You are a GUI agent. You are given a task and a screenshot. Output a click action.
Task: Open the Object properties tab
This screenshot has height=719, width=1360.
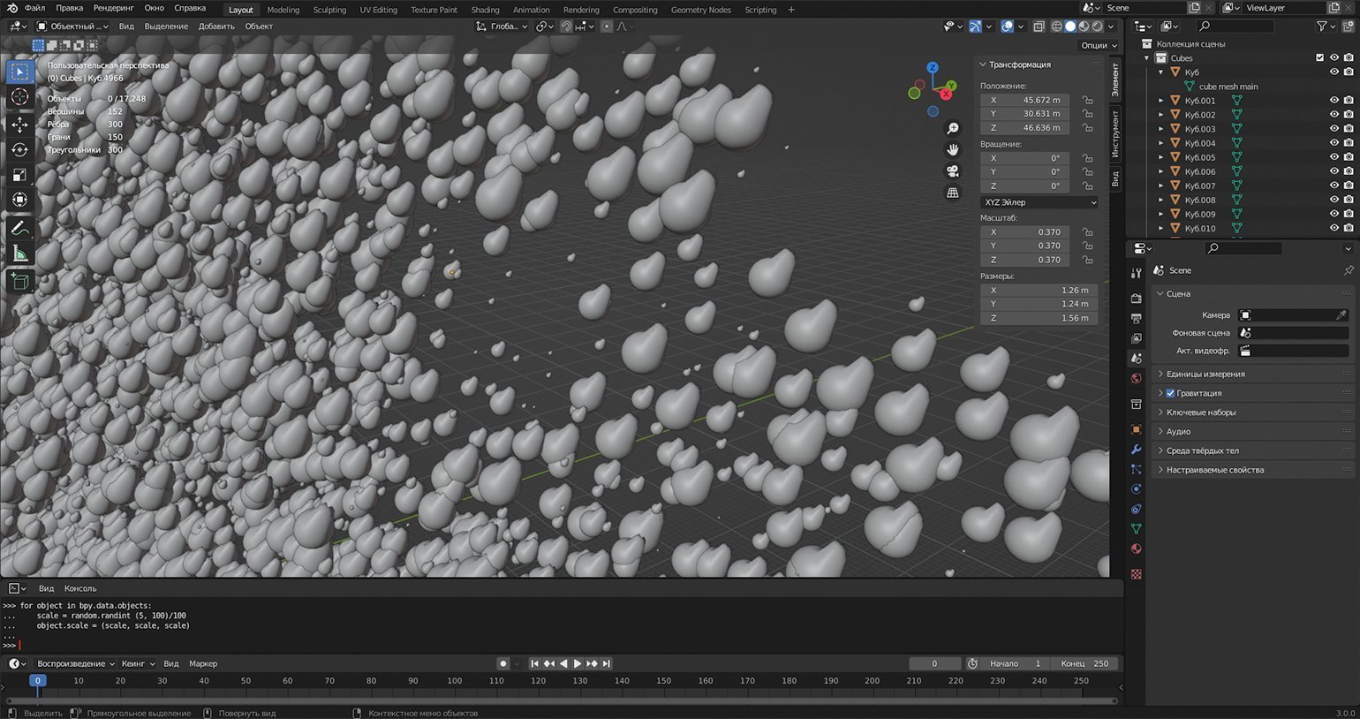tap(1137, 430)
